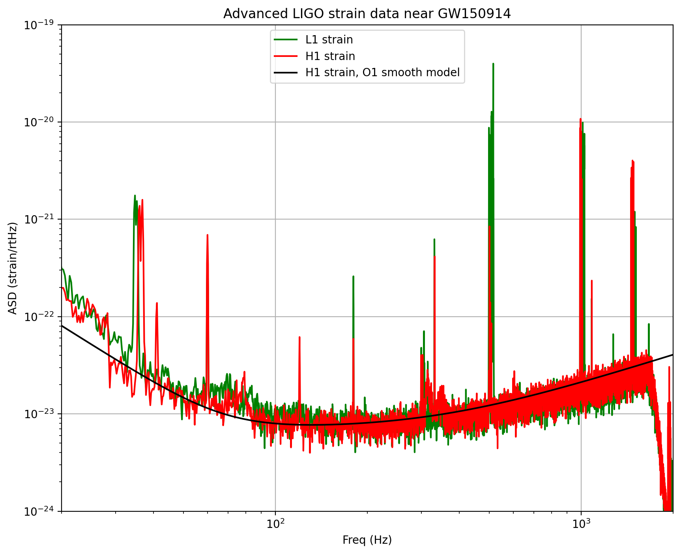This screenshot has height=554, width=681.
Task: Click the 10^-23 y-axis tick label
Action: pos(41,414)
